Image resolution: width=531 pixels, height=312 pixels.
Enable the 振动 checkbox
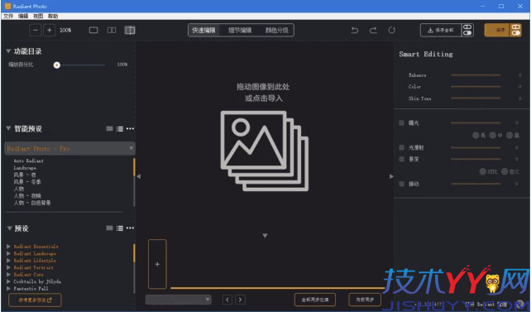(402, 184)
